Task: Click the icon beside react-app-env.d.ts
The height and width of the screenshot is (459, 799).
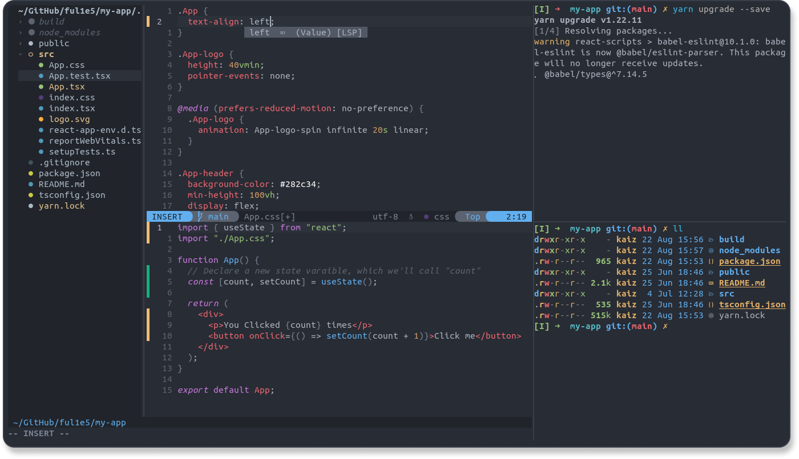Action: [41, 130]
